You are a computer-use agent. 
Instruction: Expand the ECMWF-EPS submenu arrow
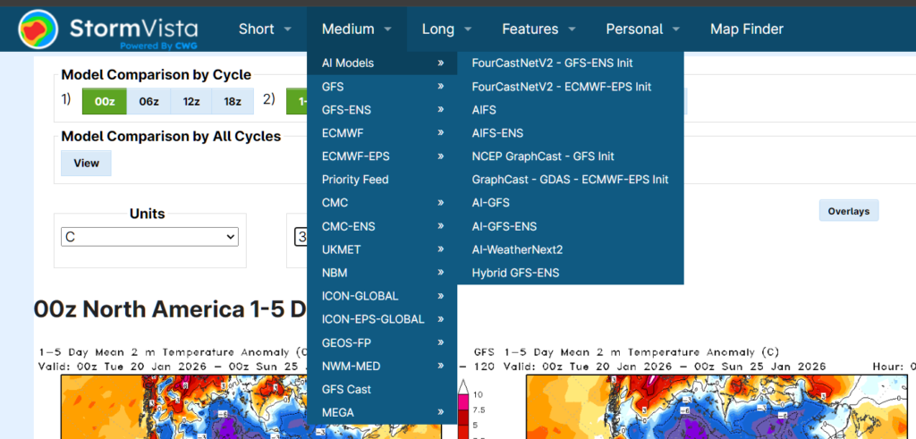[x=440, y=156]
